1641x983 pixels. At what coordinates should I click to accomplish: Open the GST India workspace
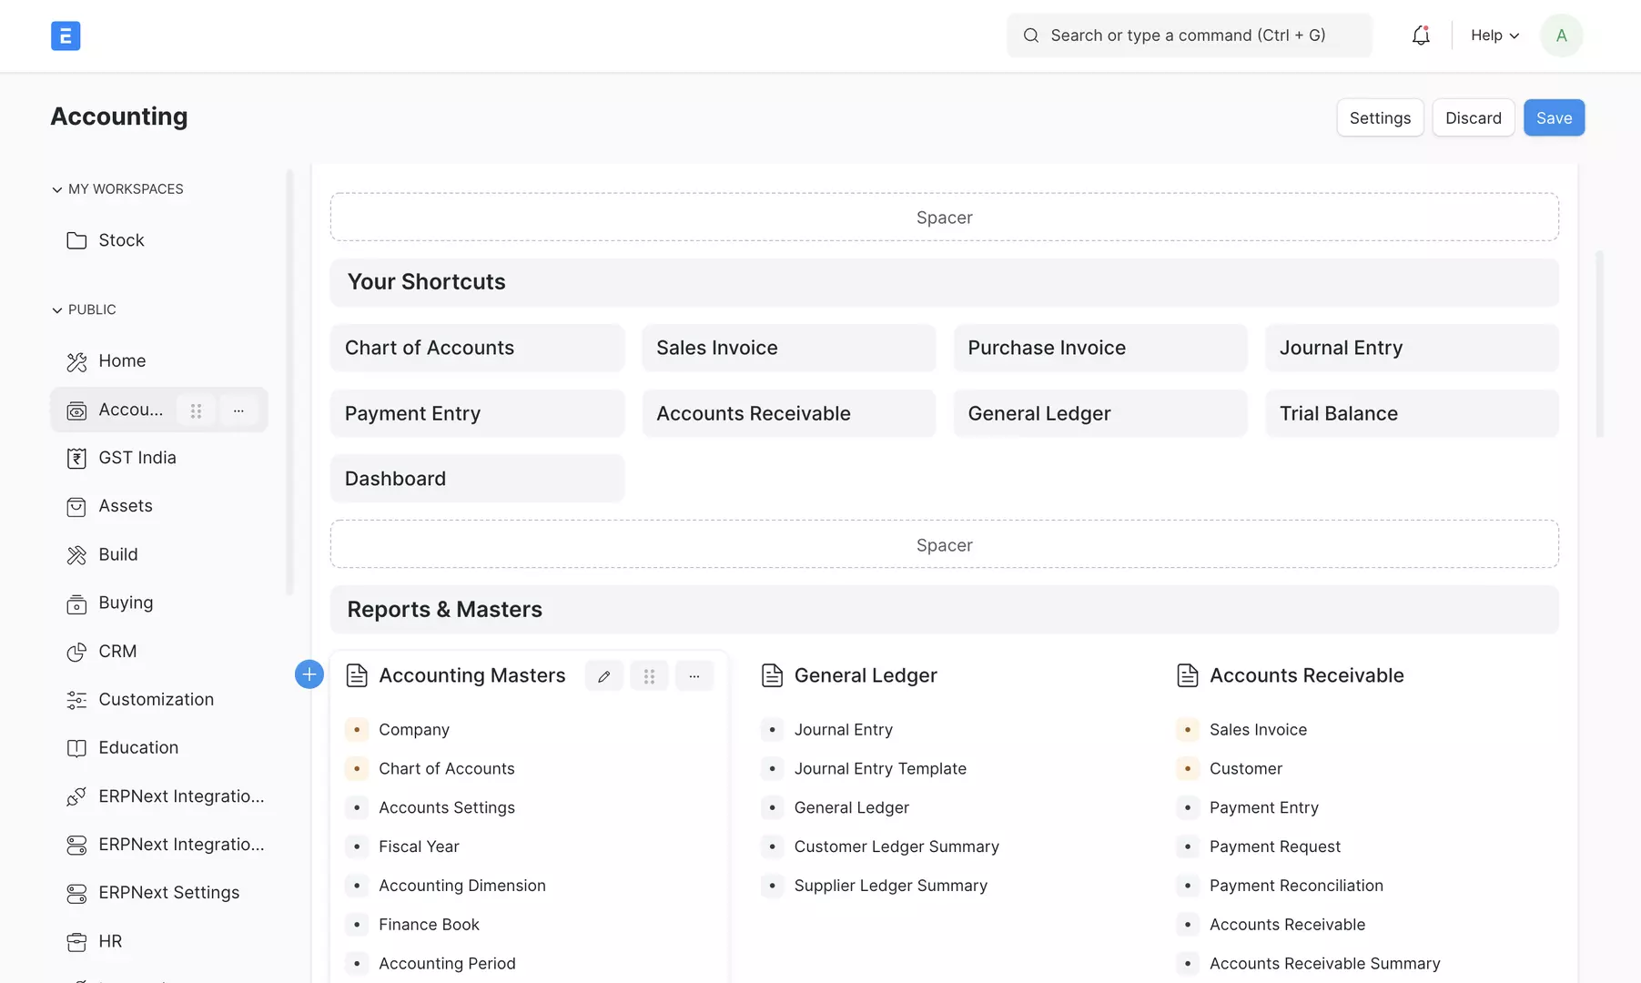coord(137,458)
